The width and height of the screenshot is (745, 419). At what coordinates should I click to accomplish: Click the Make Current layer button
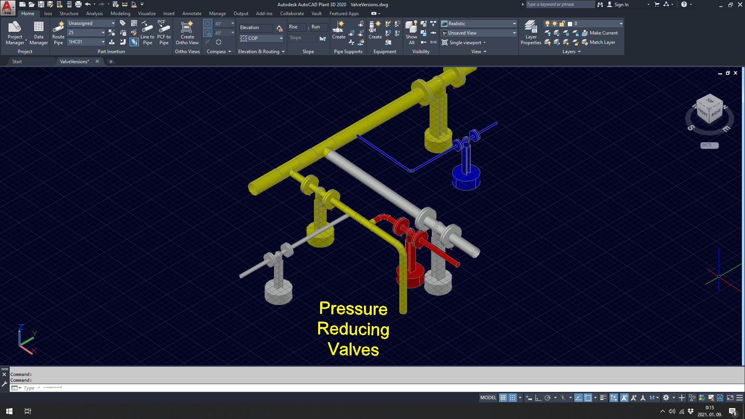(x=599, y=33)
